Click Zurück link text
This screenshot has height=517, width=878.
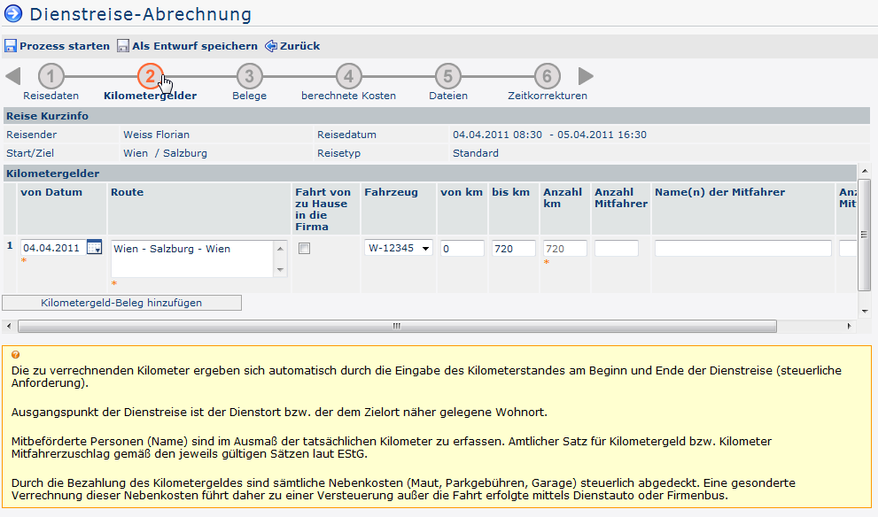tap(300, 46)
